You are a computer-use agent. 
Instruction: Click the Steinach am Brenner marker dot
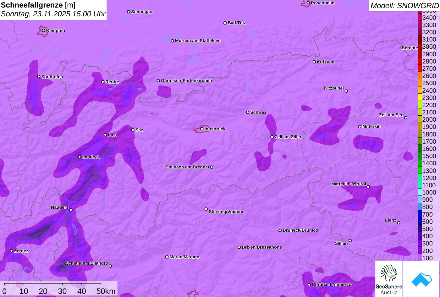click(x=212, y=167)
